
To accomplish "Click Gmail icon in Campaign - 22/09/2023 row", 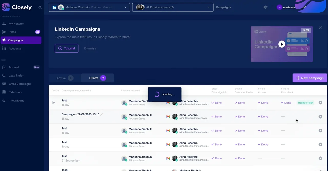I will tap(168, 117).
